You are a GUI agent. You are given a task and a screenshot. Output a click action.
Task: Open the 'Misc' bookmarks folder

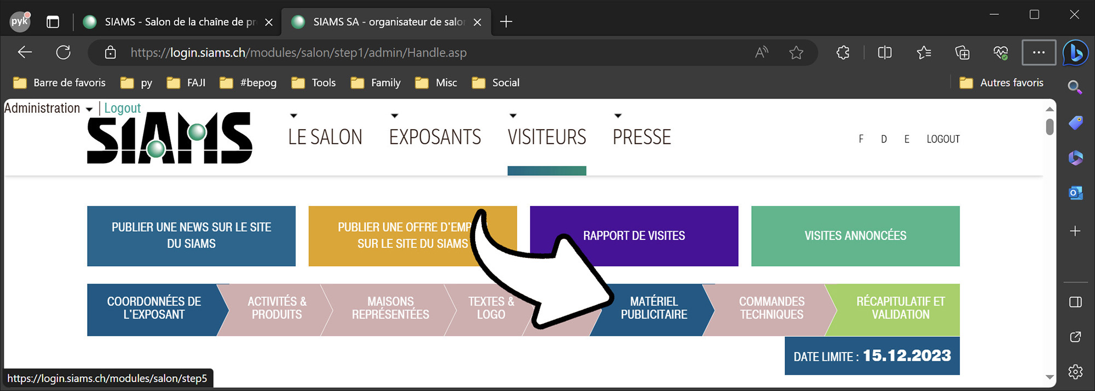click(436, 83)
